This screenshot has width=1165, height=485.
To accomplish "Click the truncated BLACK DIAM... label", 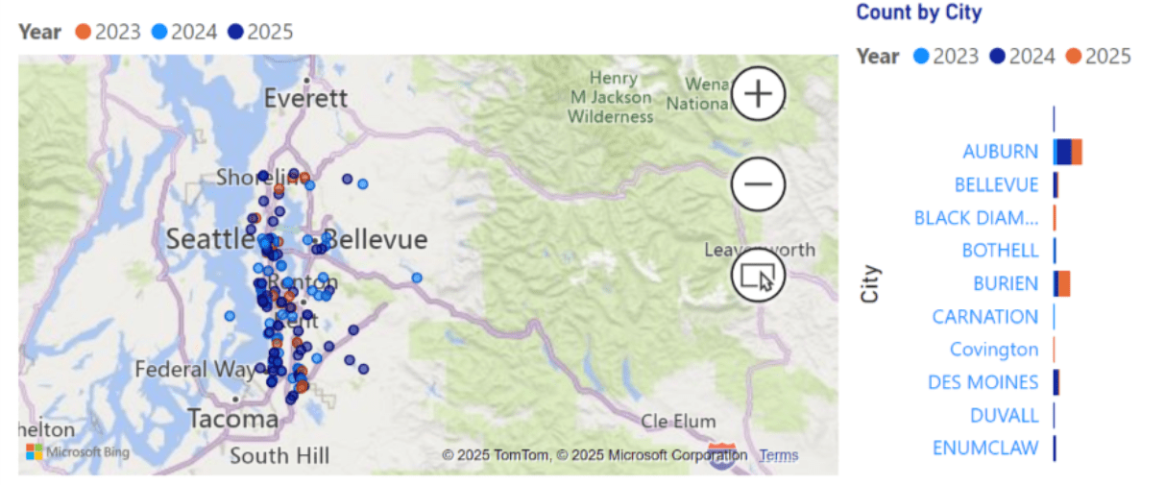I will pyautogui.click(x=976, y=218).
